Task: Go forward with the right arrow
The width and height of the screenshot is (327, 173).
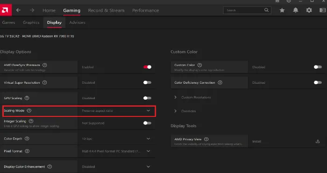Action: coord(32,10)
